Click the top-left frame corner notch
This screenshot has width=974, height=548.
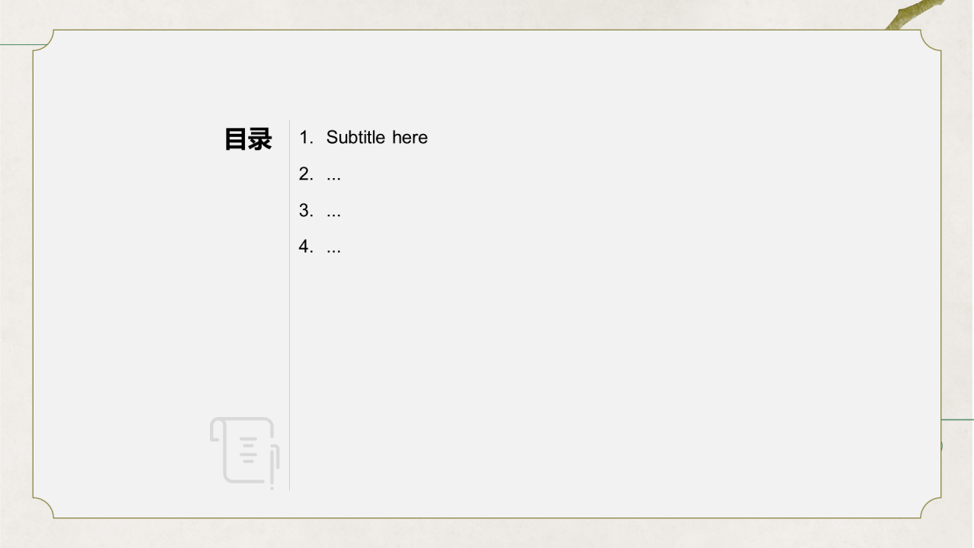tap(43, 41)
